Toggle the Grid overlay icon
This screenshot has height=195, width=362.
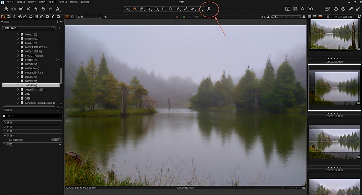(x=295, y=9)
